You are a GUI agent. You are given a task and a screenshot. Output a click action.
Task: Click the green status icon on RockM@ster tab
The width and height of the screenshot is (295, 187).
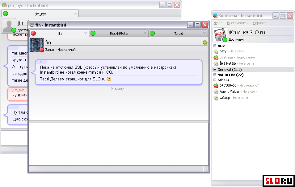point(93,33)
